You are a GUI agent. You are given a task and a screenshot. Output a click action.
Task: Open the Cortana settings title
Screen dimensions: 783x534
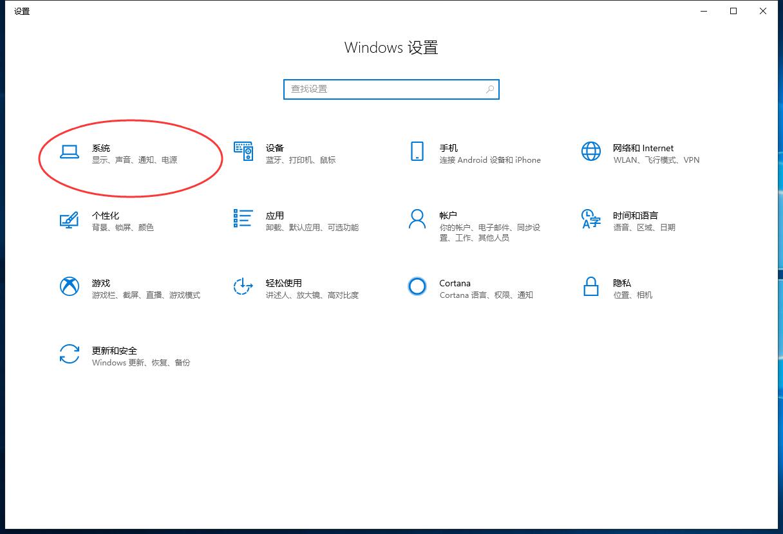pos(455,283)
